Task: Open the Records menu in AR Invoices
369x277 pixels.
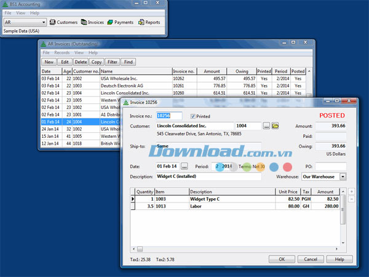Action: pyautogui.click(x=62, y=53)
